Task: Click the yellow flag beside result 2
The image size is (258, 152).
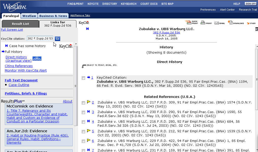Action: [x=89, y=102]
